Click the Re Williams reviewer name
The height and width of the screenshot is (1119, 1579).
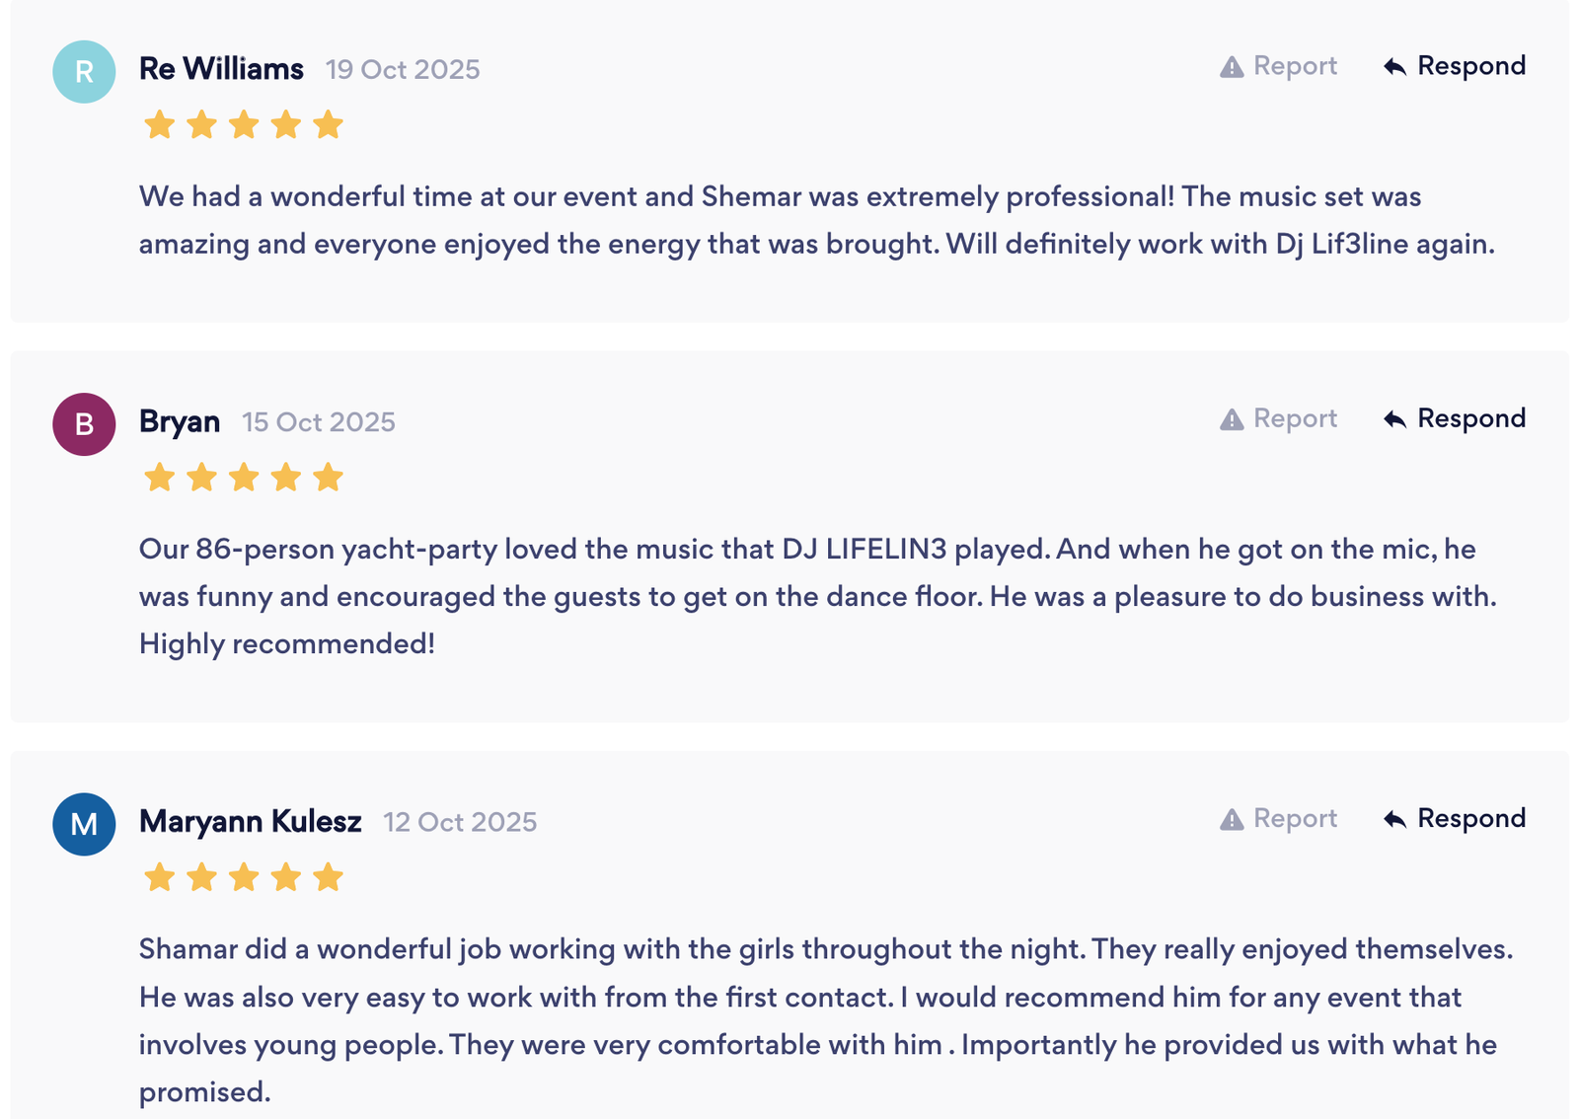point(221,69)
